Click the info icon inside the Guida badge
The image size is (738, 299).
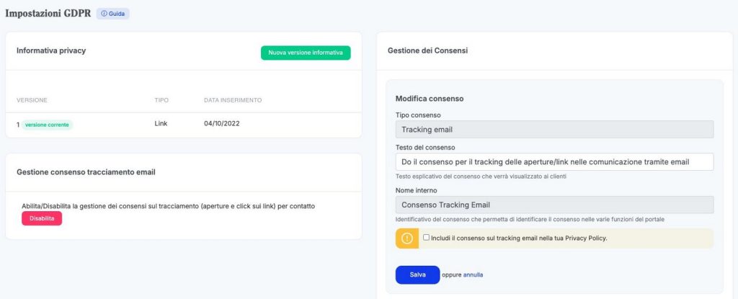click(104, 14)
